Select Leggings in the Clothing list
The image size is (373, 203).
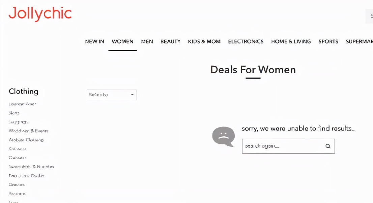tap(18, 122)
